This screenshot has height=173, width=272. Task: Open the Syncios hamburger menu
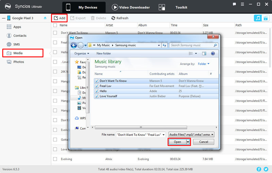pos(242,4)
